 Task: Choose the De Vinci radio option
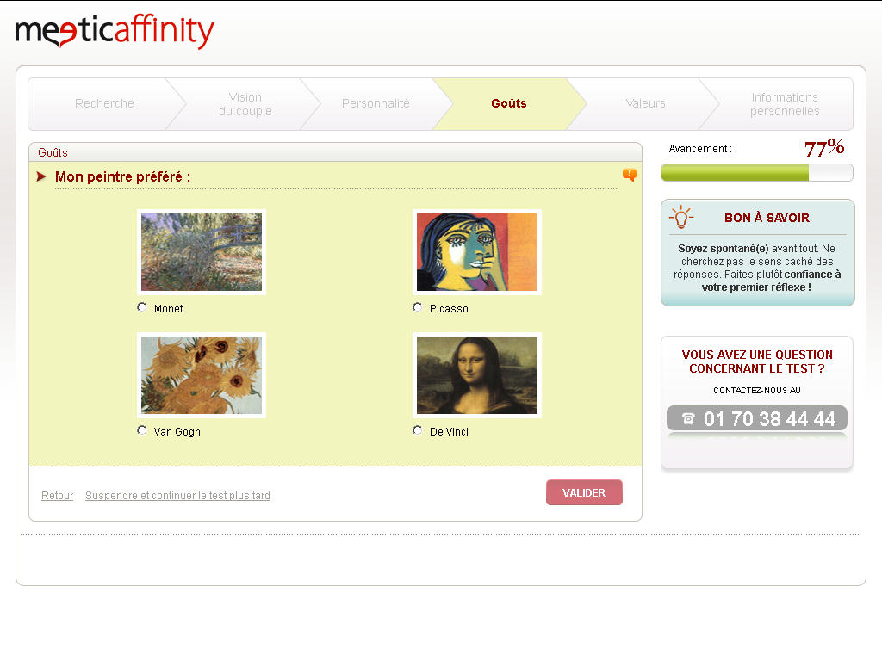coord(418,430)
